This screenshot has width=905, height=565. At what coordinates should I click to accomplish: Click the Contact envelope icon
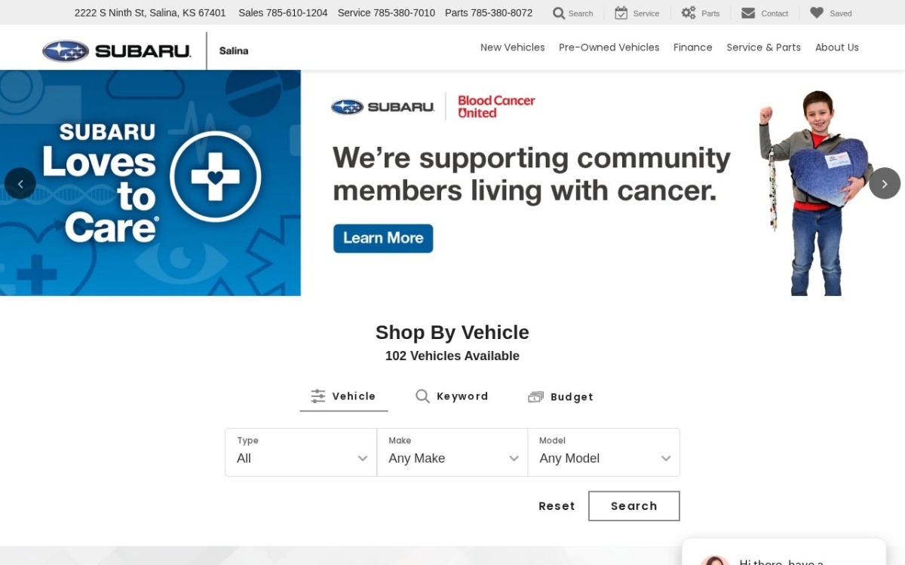point(748,13)
